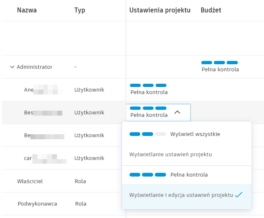Click Pełna kontrola label under Budżet column

tap(220, 70)
